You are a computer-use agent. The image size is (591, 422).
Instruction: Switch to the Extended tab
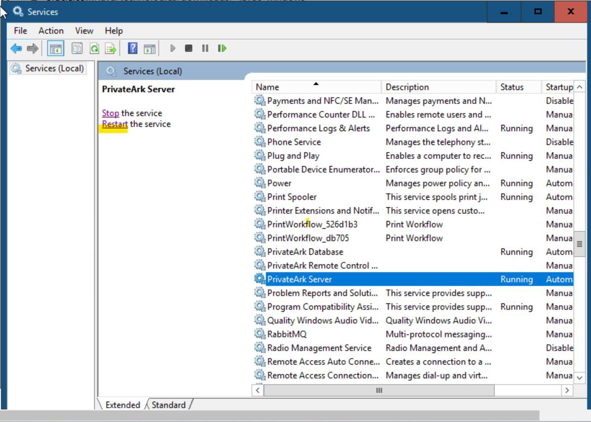click(123, 405)
